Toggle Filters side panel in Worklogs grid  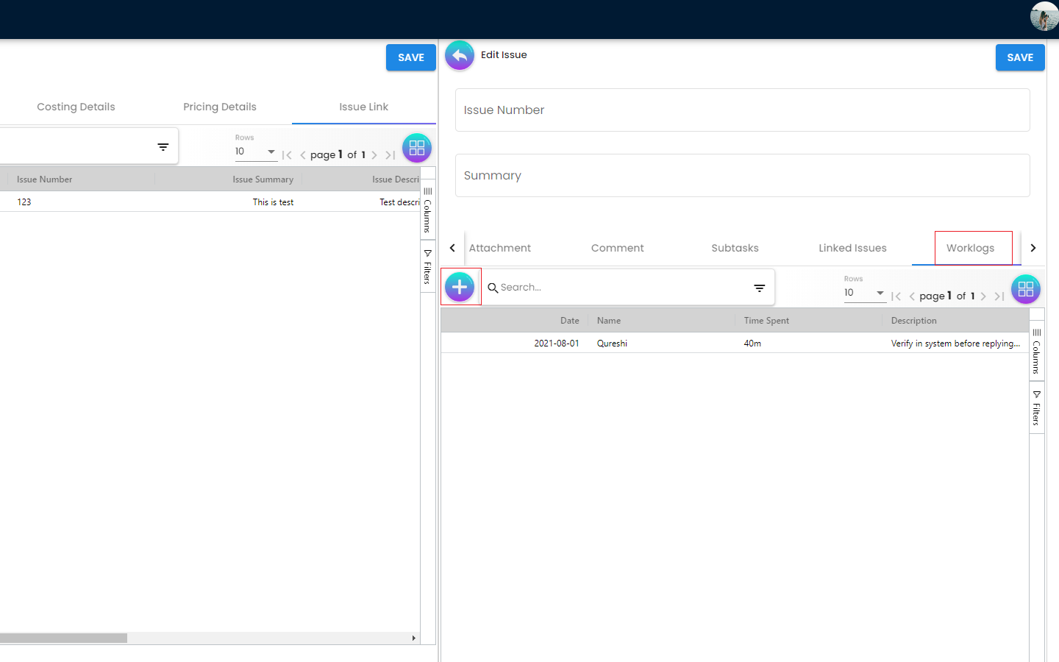click(x=1036, y=407)
